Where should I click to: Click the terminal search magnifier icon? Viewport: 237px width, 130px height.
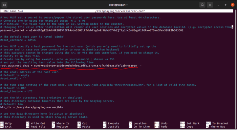[x=202, y=5]
